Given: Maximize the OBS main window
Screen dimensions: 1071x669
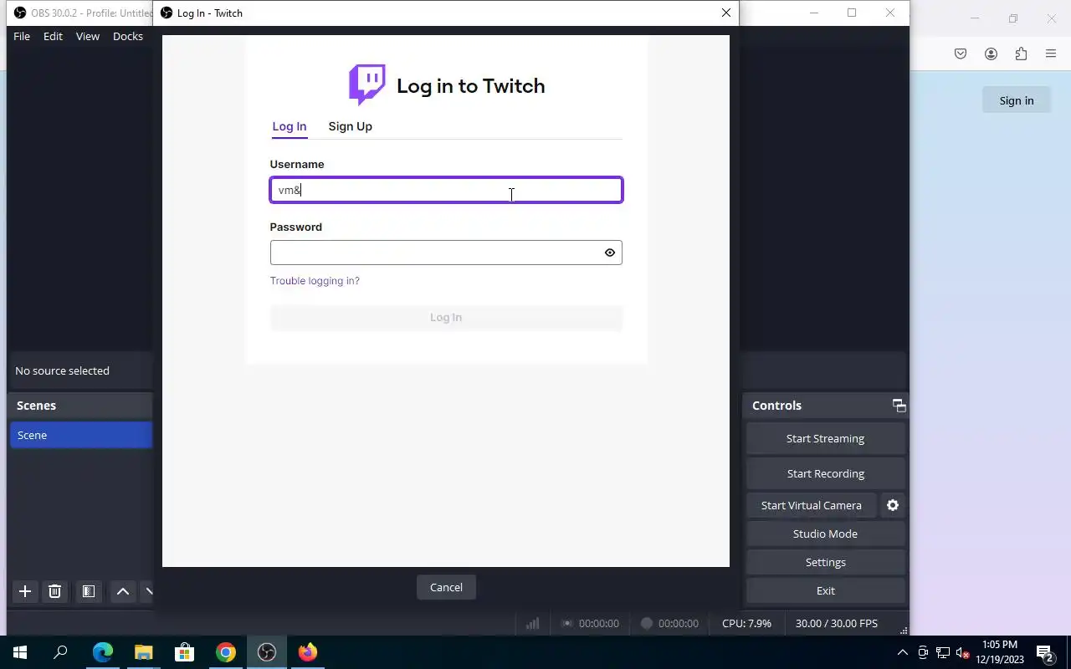Looking at the screenshot, I should [852, 13].
